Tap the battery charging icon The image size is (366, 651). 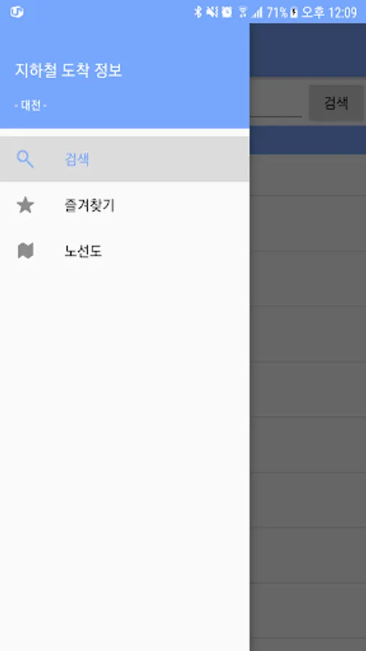(294, 12)
